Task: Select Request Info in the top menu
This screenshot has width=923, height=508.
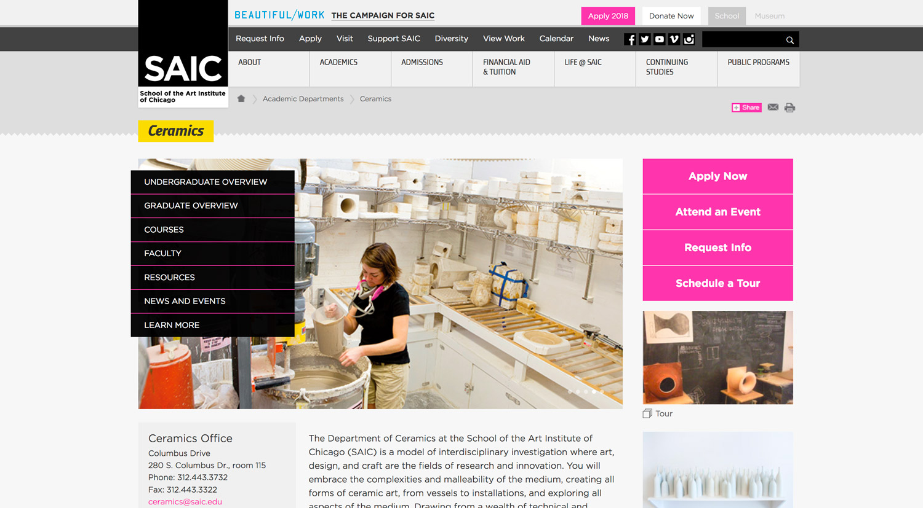Action: 260,38
